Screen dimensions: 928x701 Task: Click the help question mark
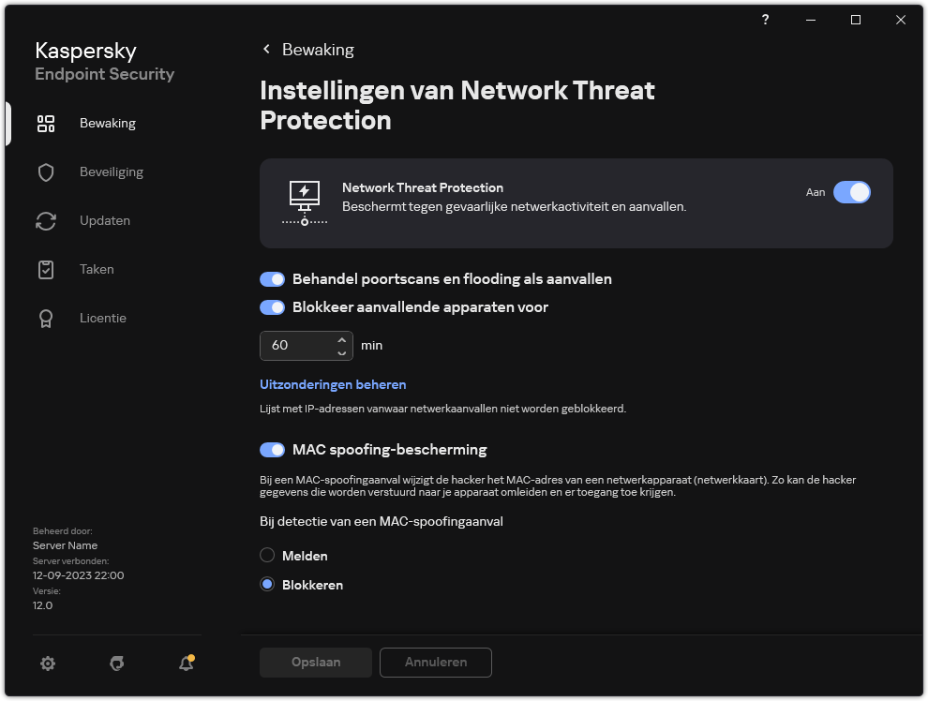[x=765, y=20]
